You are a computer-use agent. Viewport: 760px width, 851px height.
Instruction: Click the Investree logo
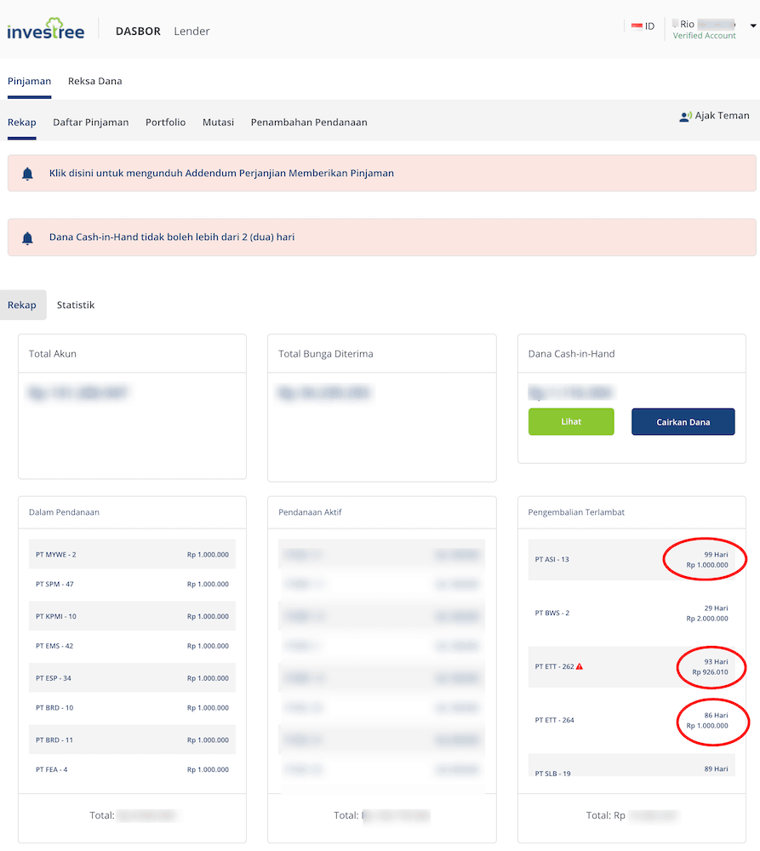click(46, 30)
